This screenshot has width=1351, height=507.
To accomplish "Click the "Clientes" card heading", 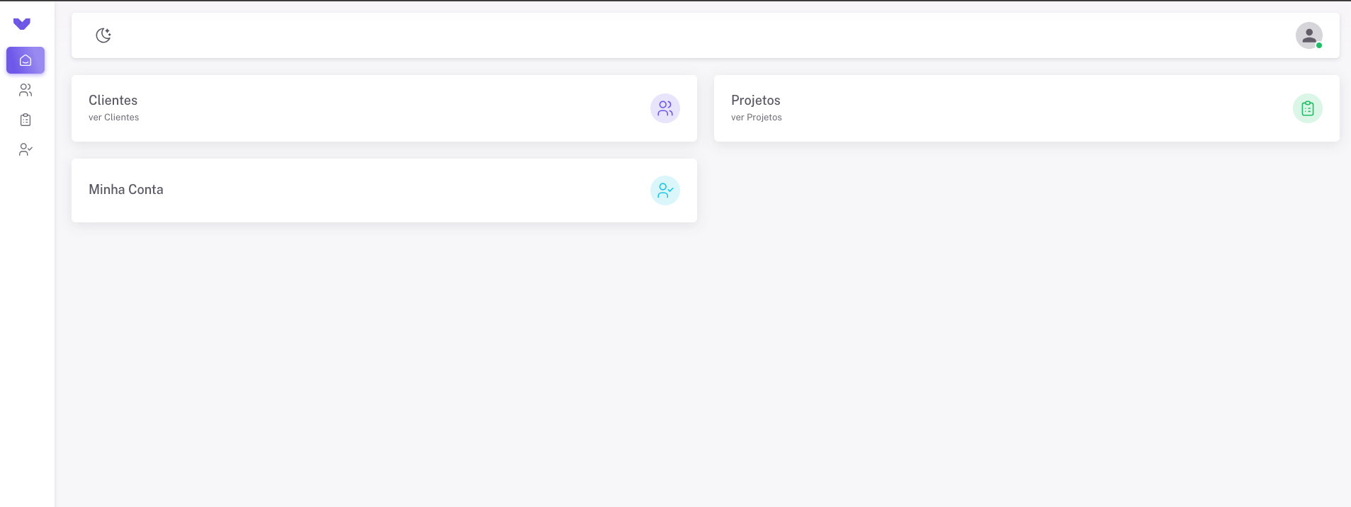I will pyautogui.click(x=113, y=101).
